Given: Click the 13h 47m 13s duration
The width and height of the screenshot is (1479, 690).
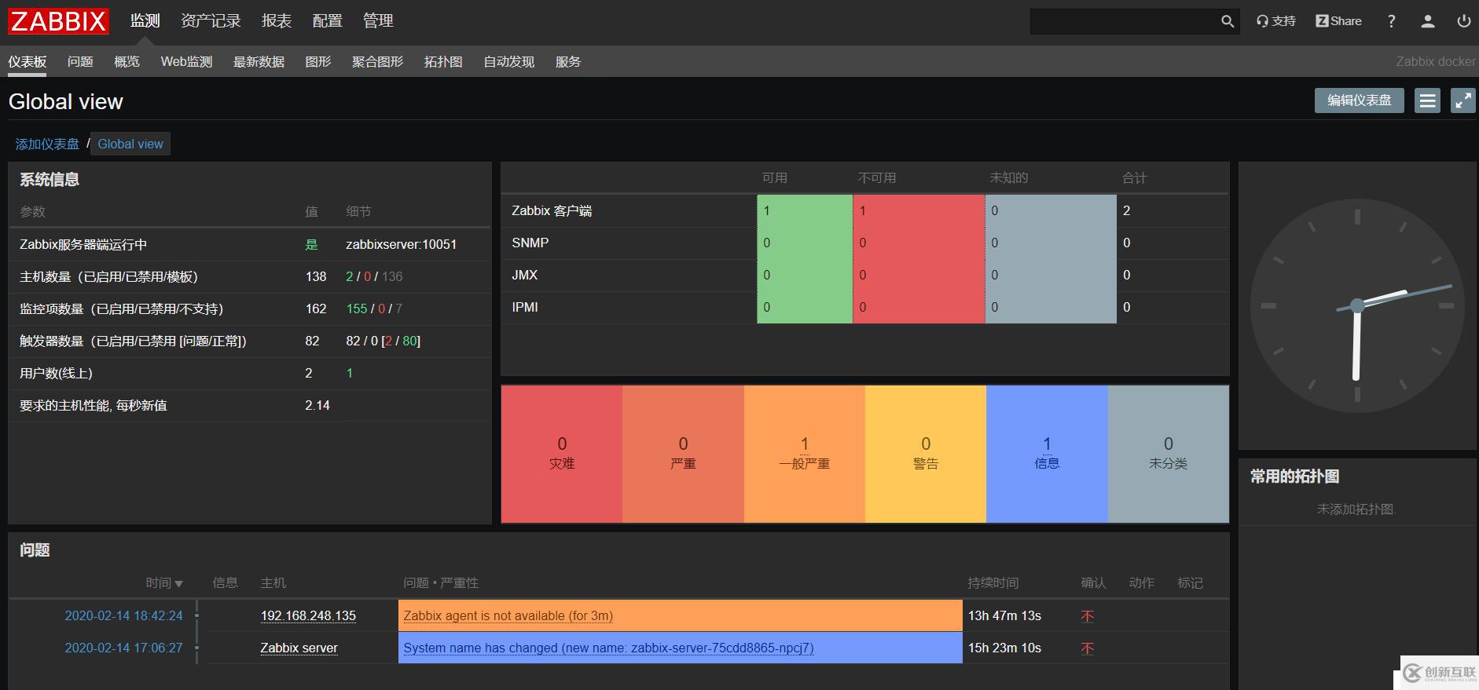Looking at the screenshot, I should point(1004,616).
